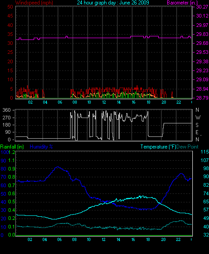
Task: Click the 28.79 barometer scale value
Action: click(202, 98)
